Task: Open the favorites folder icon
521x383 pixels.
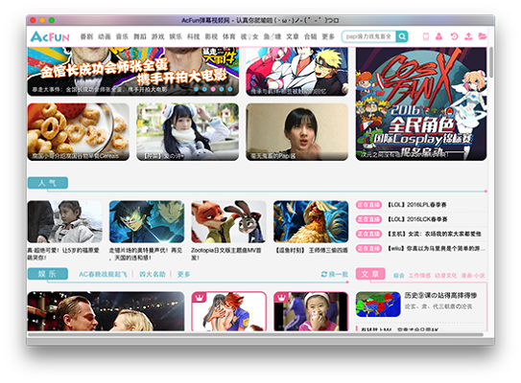Action: [x=483, y=36]
